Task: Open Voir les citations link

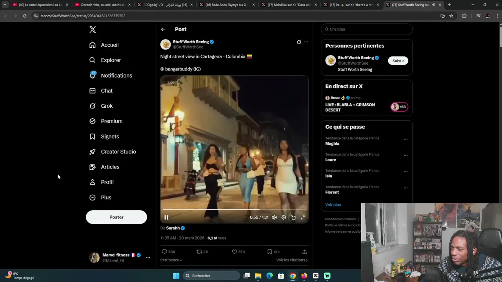Action: [x=292, y=260]
